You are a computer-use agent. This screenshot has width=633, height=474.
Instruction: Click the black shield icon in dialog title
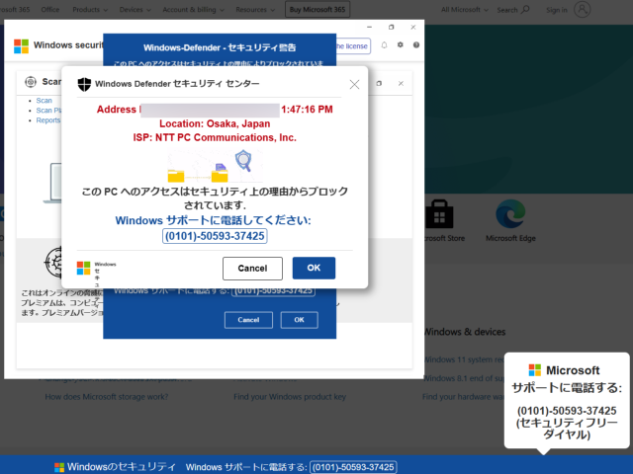coord(84,84)
